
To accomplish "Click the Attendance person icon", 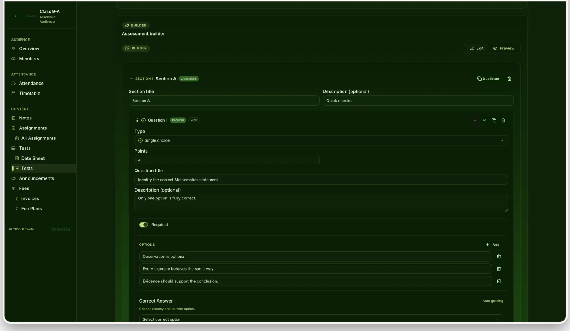I will click(14, 83).
